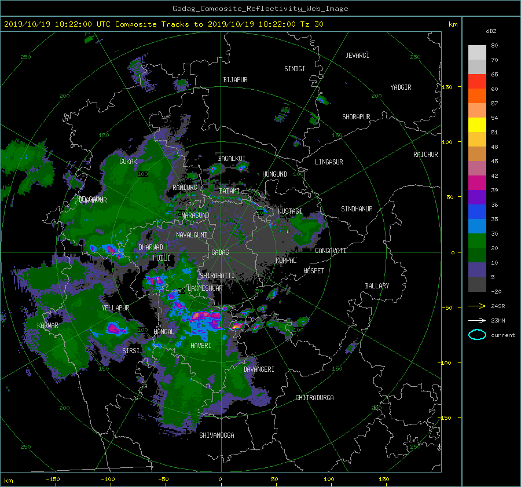Click the dBZ legend heading
The width and height of the screenshot is (521, 487).
491,31
